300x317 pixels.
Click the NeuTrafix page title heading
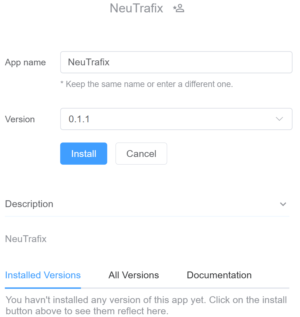pyautogui.click(x=136, y=8)
